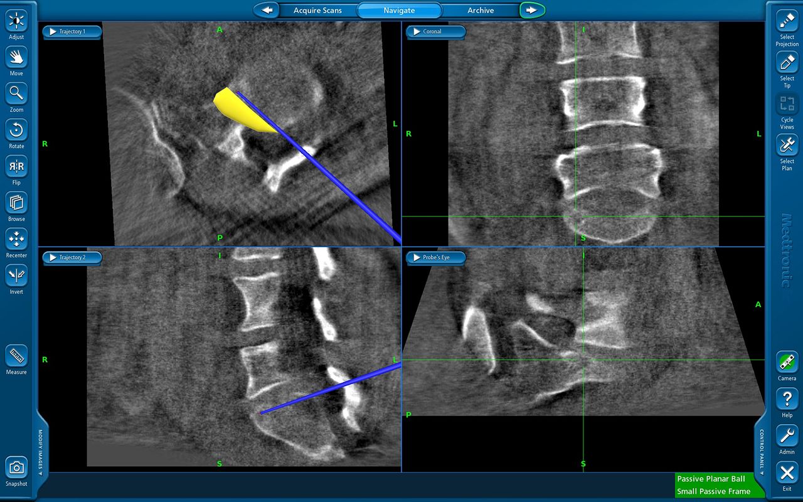
Task: Click the Trajectory 2 sagittal image
Action: [x=220, y=360]
